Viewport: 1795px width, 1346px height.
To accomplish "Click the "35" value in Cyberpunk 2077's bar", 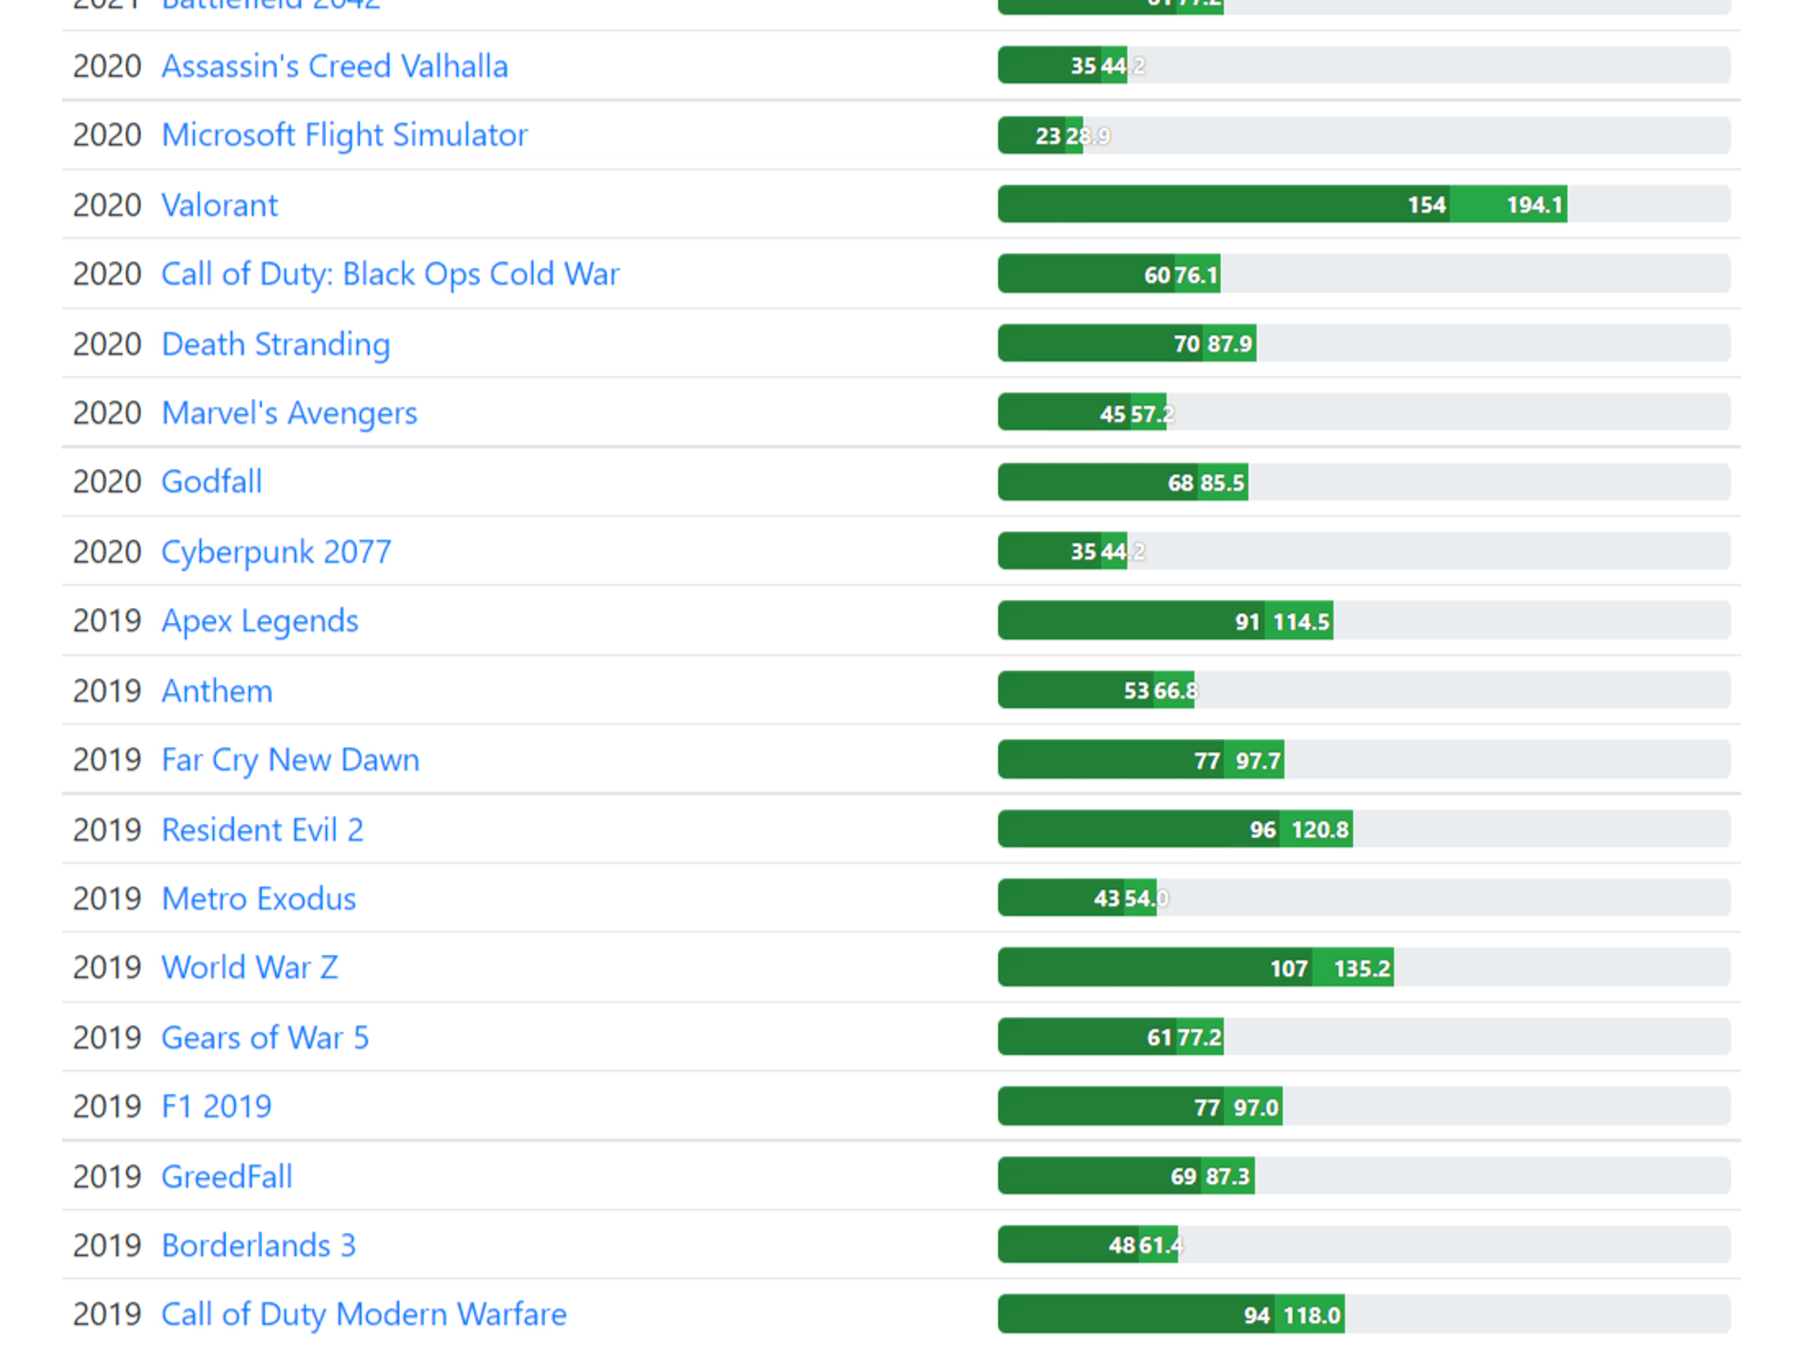I will click(1083, 551).
